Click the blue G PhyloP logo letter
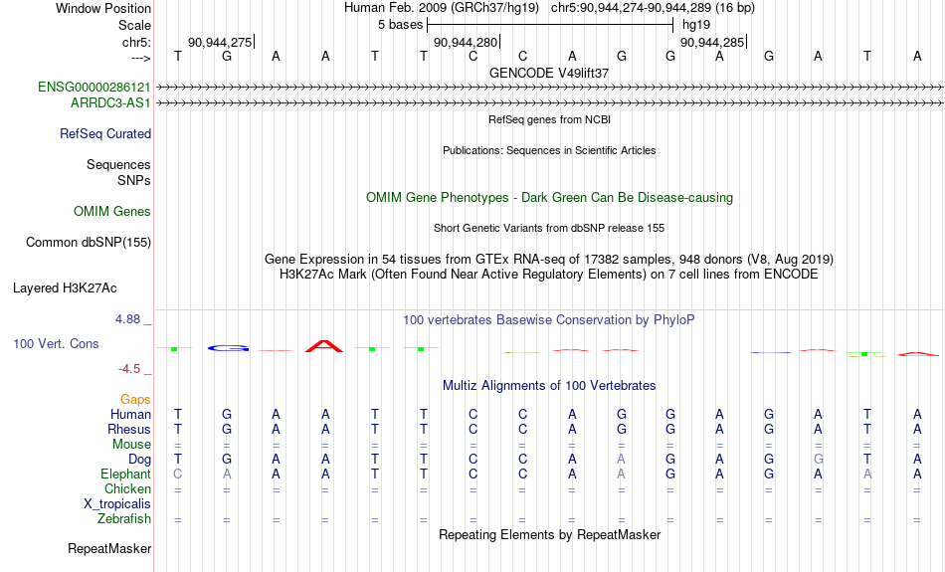The height and width of the screenshot is (572, 945). [228, 348]
